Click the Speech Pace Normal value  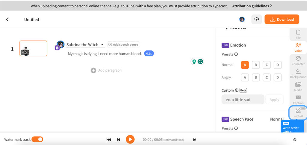[277, 119]
